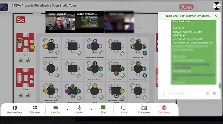Click the purple M avatar at Noble Drainage table
223x124 pixels.
click(x=89, y=46)
